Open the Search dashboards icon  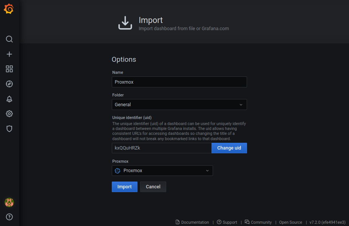[9, 39]
